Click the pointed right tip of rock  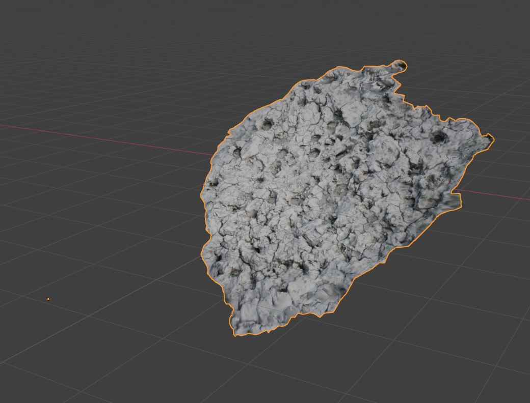click(x=490, y=139)
